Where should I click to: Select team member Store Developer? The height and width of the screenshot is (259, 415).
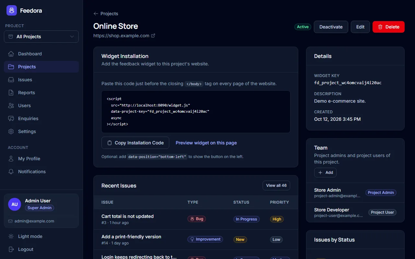click(x=355, y=212)
